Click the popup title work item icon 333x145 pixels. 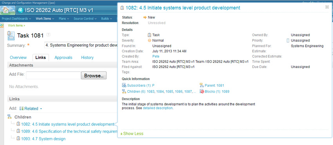[122, 8]
